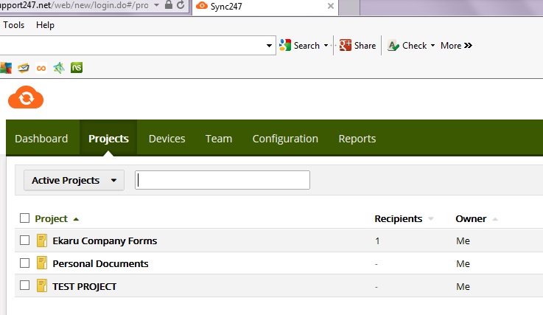Viewport: 543px width, 315px height.
Task: Click owner 'Me' in Ekaru Company Forms row
Action: (x=463, y=240)
